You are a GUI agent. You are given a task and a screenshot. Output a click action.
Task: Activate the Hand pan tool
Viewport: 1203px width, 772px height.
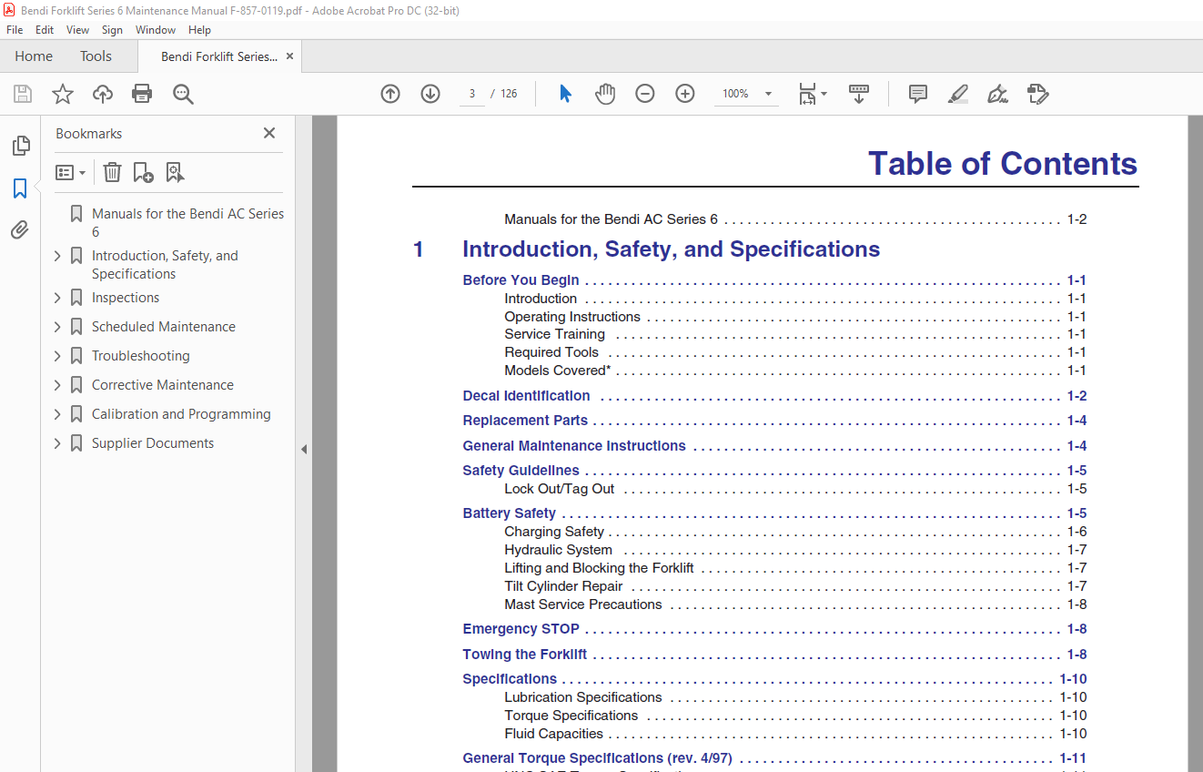pos(605,94)
